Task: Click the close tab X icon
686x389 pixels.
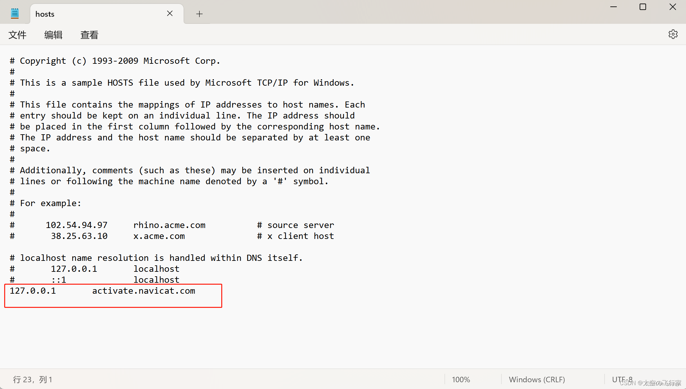Action: (169, 13)
